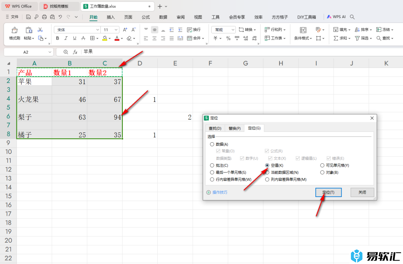Switch to the 查找(D) dialog tab
403x264 pixels.
tap(215, 128)
